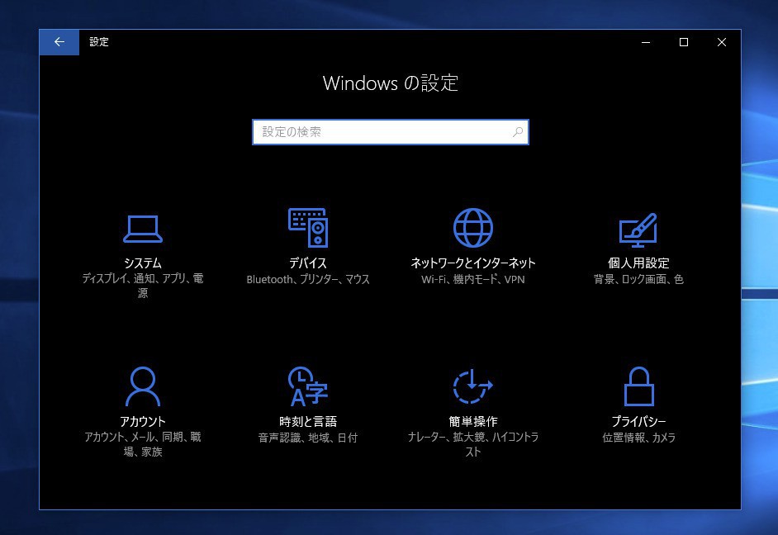Minimize the 設定 window
The image size is (778, 535).
click(x=646, y=42)
